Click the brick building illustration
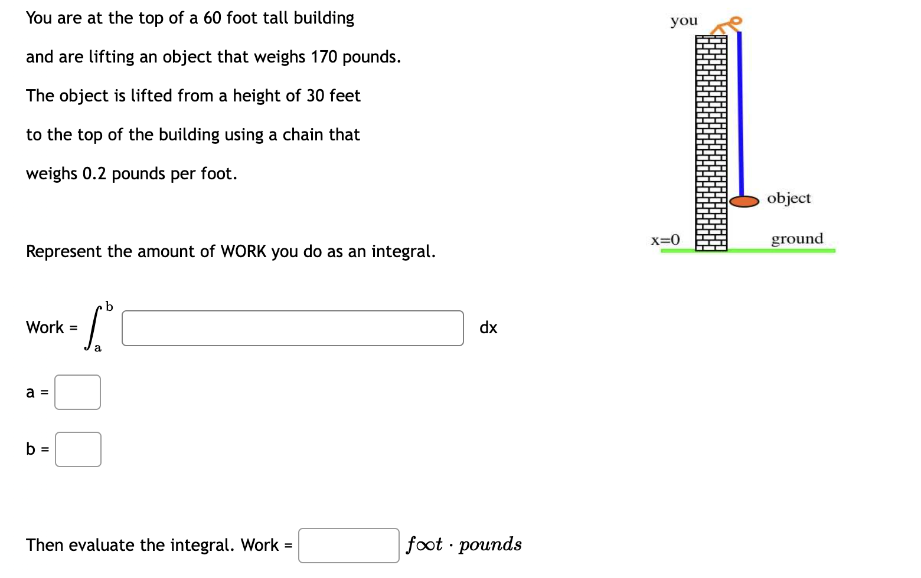The height and width of the screenshot is (578, 921). (710, 142)
